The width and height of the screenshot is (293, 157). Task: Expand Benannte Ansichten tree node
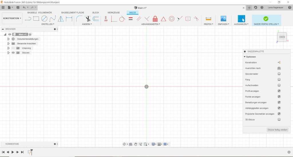[x=8, y=43]
